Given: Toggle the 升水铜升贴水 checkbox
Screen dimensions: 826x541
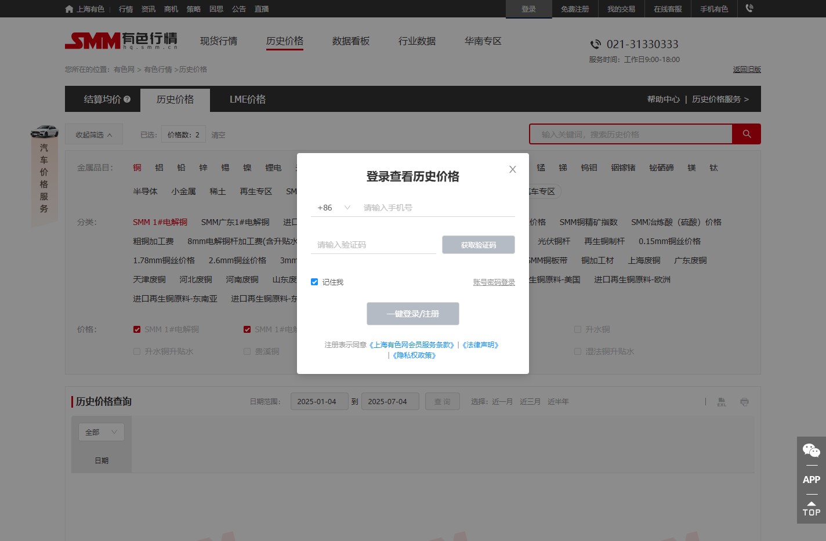Looking at the screenshot, I should 137,351.
